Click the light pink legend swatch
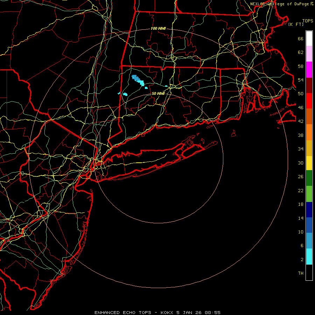 pos(309,54)
